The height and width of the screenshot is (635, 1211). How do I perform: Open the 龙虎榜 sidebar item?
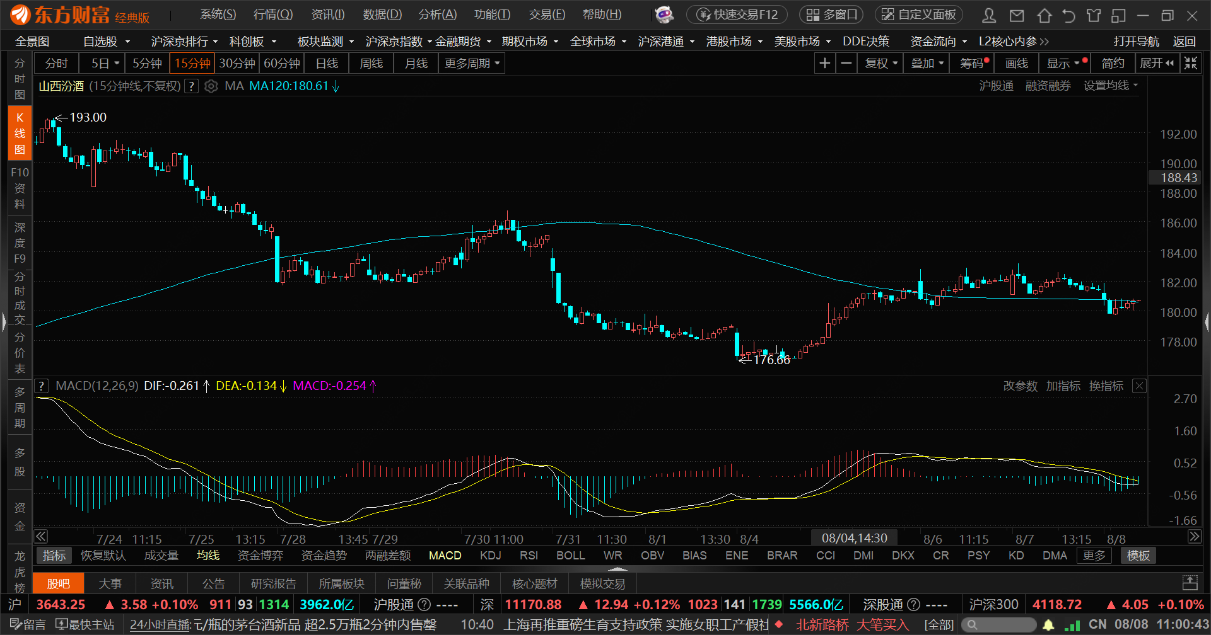click(20, 571)
